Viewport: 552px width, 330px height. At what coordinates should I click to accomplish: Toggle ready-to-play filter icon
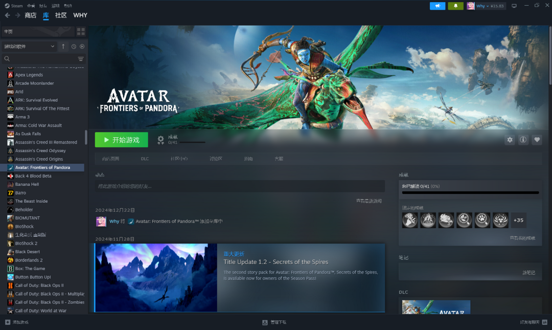point(82,47)
